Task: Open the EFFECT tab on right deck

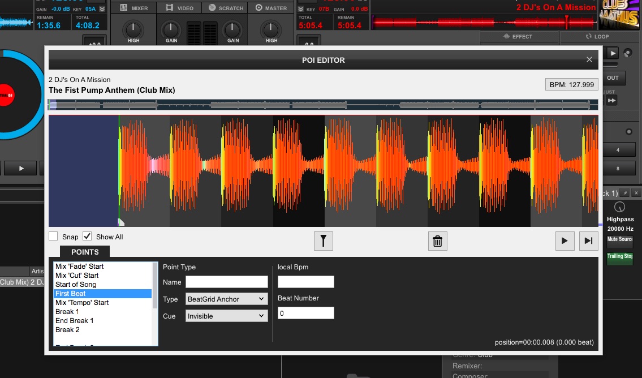Action: [518, 36]
